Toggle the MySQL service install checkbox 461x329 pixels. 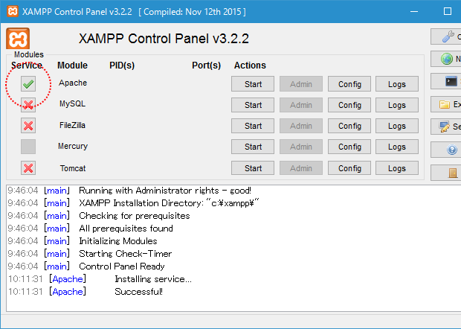click(x=28, y=105)
